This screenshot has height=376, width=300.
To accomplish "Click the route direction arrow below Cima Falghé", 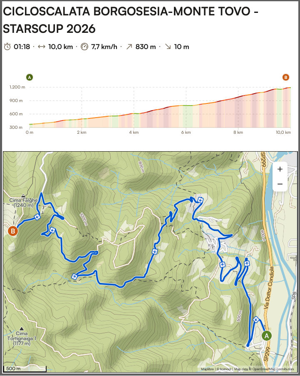I will click(x=37, y=217).
